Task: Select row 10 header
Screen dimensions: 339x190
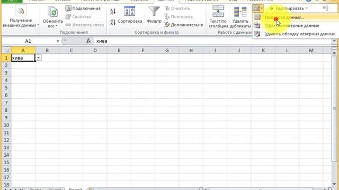Action: [x=6, y=125]
